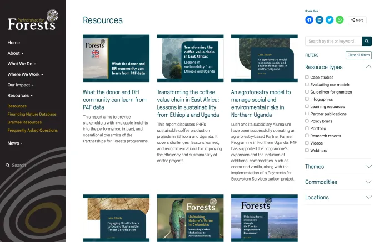Open the What We Do dropdown
The width and height of the screenshot is (389, 242).
(22, 64)
